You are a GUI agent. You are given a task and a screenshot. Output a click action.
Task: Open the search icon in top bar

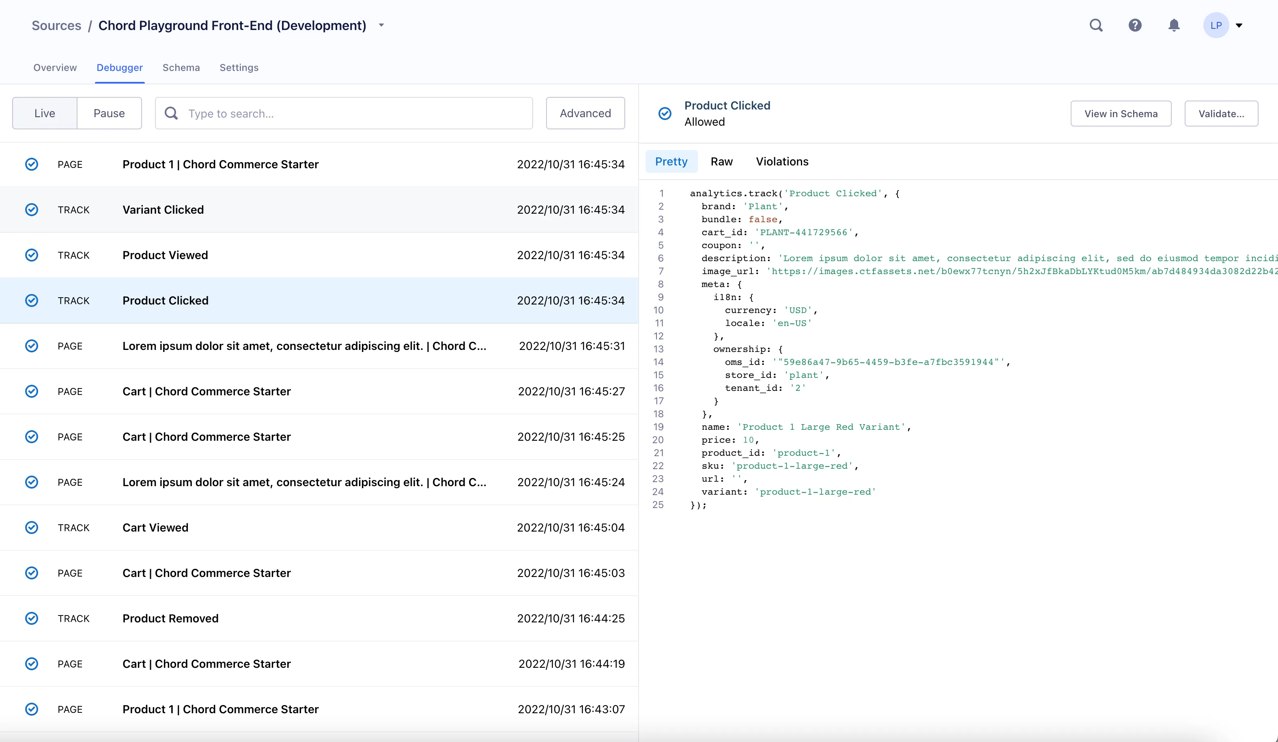pos(1096,25)
